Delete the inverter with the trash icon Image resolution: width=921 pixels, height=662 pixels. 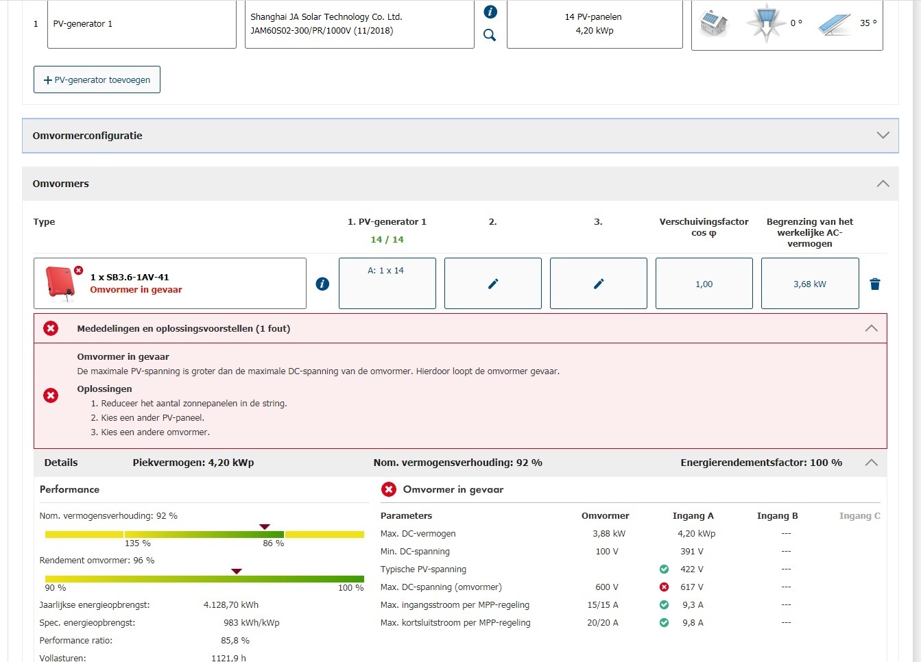(874, 284)
